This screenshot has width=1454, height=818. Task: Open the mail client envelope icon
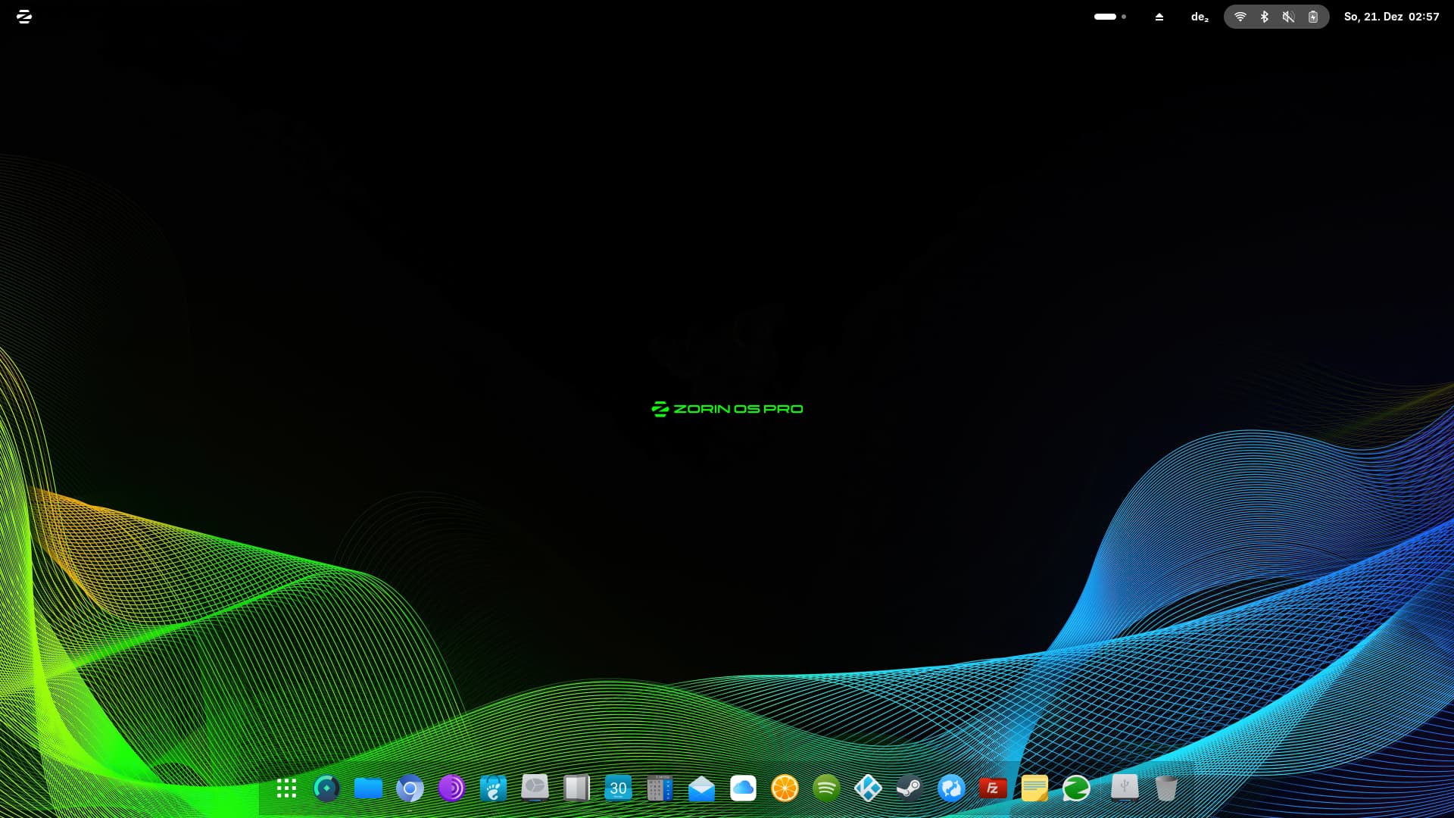(x=701, y=788)
